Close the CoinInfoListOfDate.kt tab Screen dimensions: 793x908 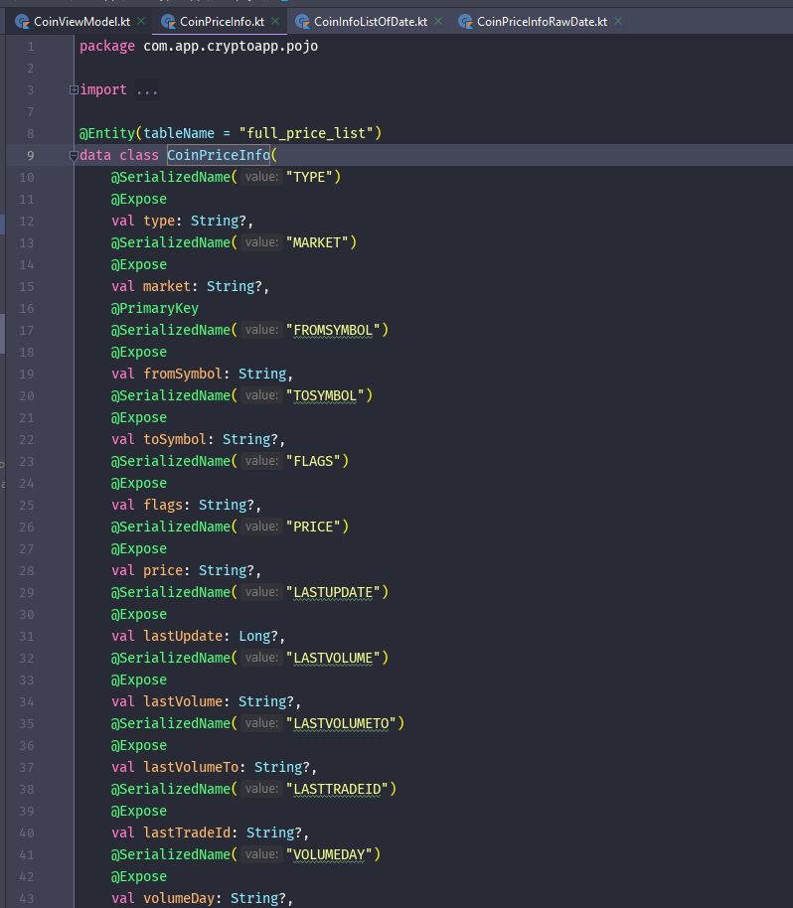click(x=438, y=22)
